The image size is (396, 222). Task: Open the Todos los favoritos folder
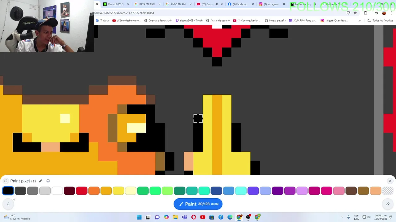(380, 21)
